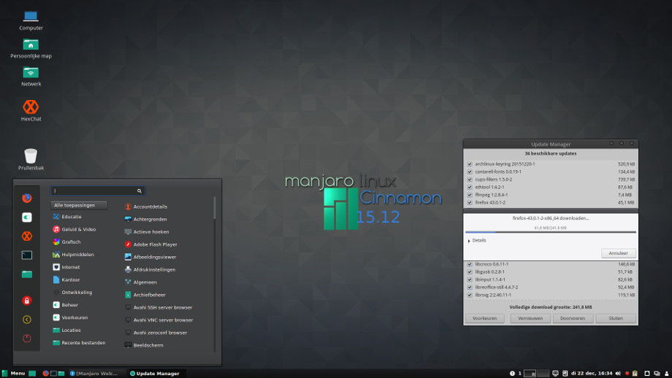Uncheck the libreoffice-still update

[x=470, y=288]
